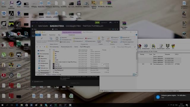Click Обратить выделение in Explorer ribbon
Viewport: 190px width, 107px height.
(x=127, y=42)
